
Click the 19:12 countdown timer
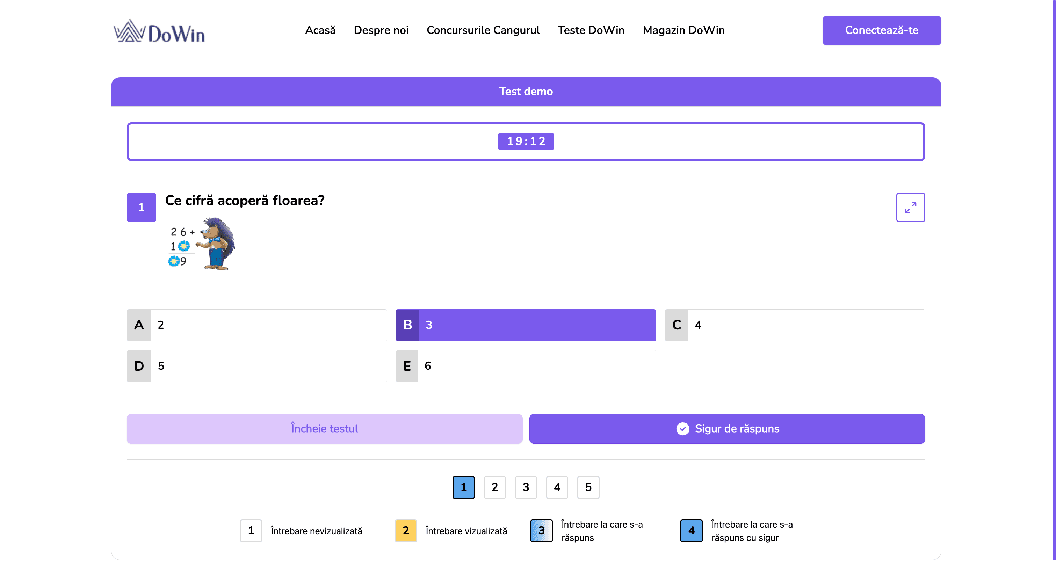(526, 142)
